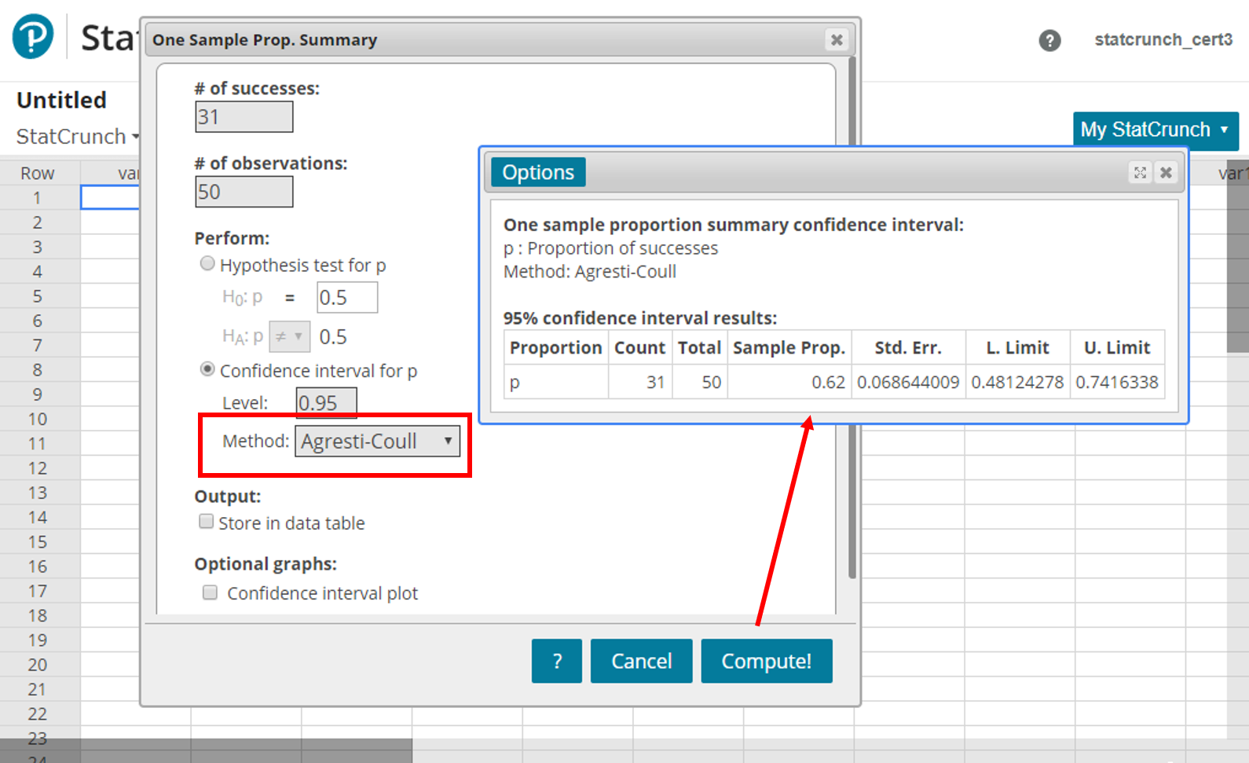Click the Cancel button

pos(641,661)
